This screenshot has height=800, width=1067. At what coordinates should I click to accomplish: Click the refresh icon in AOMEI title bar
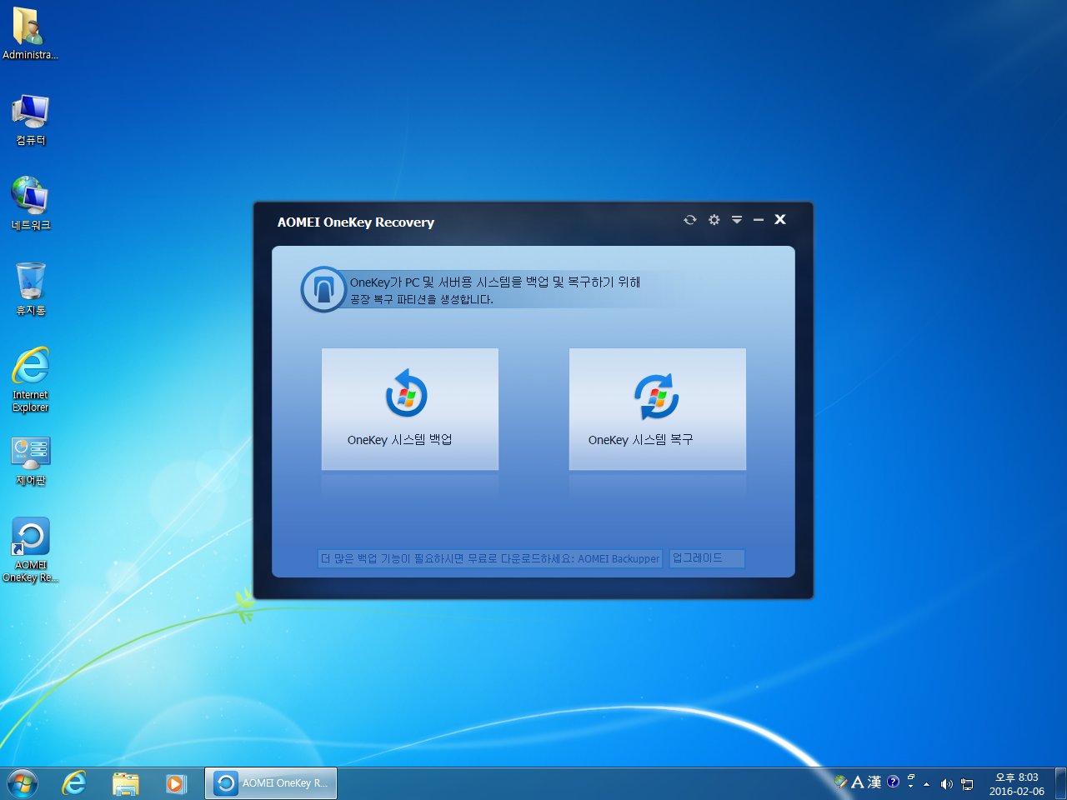coord(690,220)
